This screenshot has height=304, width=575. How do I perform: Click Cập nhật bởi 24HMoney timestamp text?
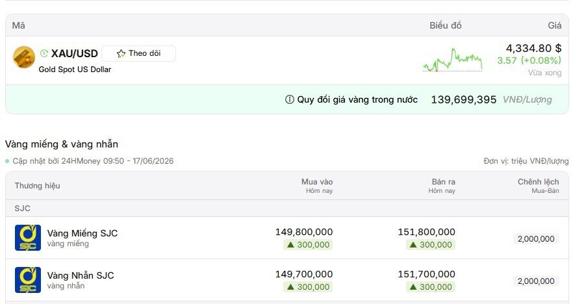pyautogui.click(x=93, y=161)
